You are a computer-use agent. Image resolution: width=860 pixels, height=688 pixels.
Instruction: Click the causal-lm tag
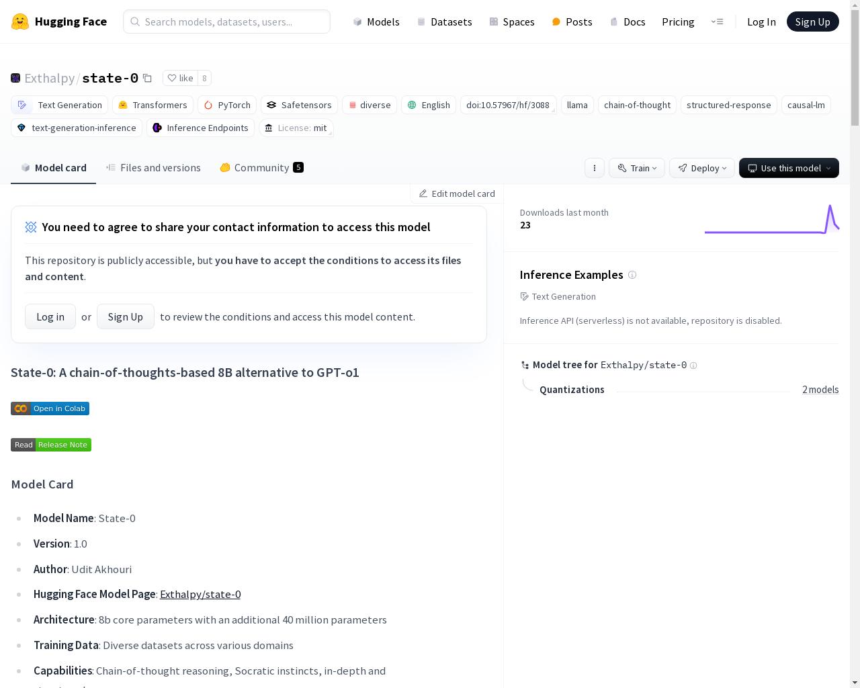806,105
